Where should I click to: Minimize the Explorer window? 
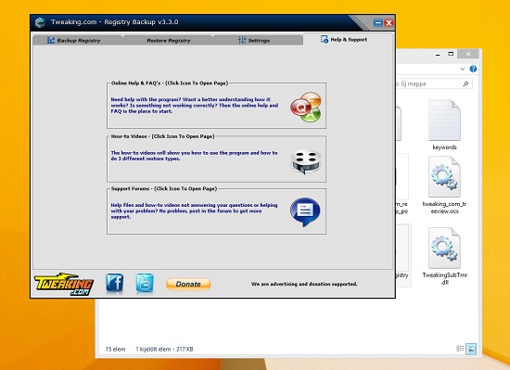(438, 54)
